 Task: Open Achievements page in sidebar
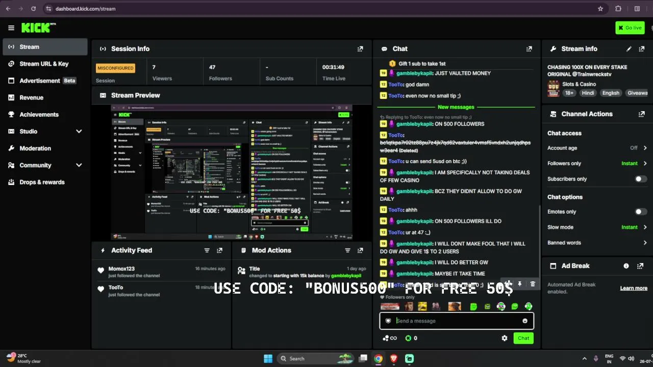(45, 115)
